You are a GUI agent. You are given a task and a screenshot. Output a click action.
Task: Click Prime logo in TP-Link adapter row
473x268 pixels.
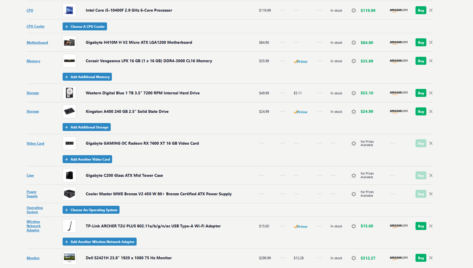coord(300,226)
